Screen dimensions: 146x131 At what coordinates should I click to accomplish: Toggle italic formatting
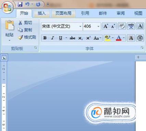[53, 38]
